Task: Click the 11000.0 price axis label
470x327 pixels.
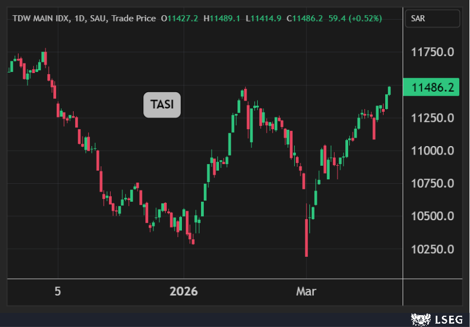Action: coord(432,151)
